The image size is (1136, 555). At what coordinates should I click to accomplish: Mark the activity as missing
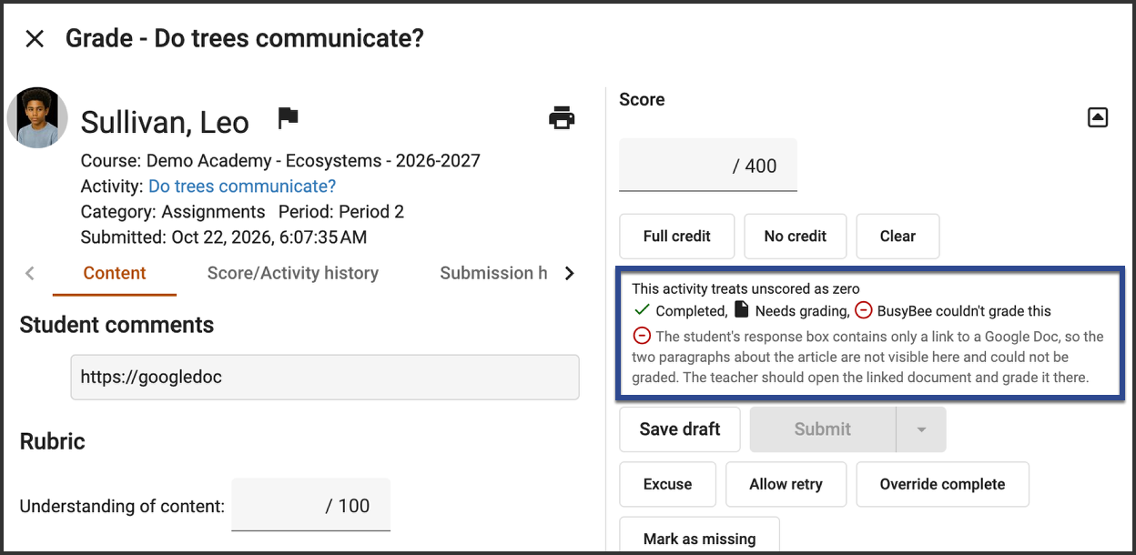point(699,537)
